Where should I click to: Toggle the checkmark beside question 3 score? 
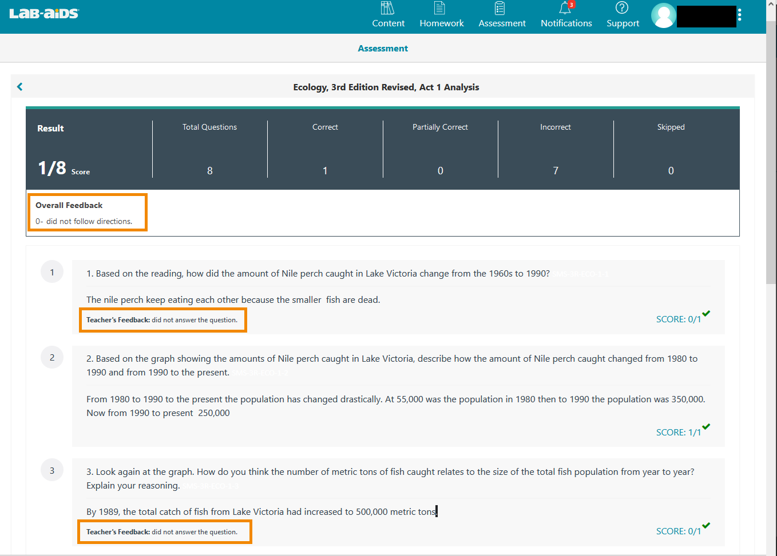pyautogui.click(x=706, y=525)
